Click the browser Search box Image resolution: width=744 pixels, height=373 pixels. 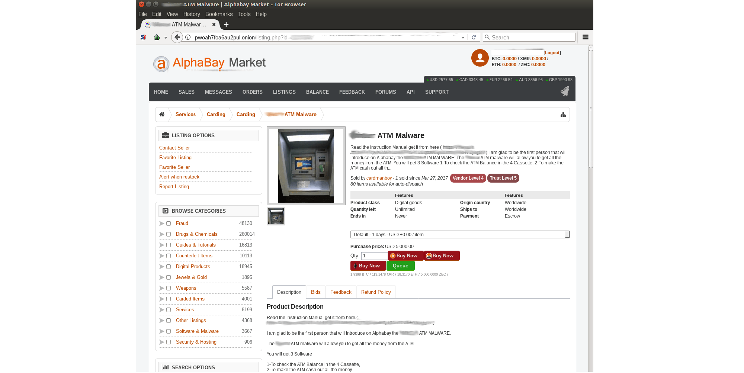click(529, 37)
